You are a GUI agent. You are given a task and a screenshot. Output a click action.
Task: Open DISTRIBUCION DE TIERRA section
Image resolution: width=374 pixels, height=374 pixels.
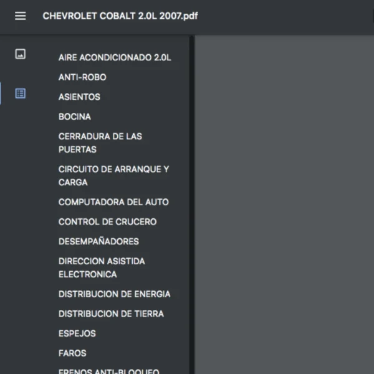pos(111,314)
